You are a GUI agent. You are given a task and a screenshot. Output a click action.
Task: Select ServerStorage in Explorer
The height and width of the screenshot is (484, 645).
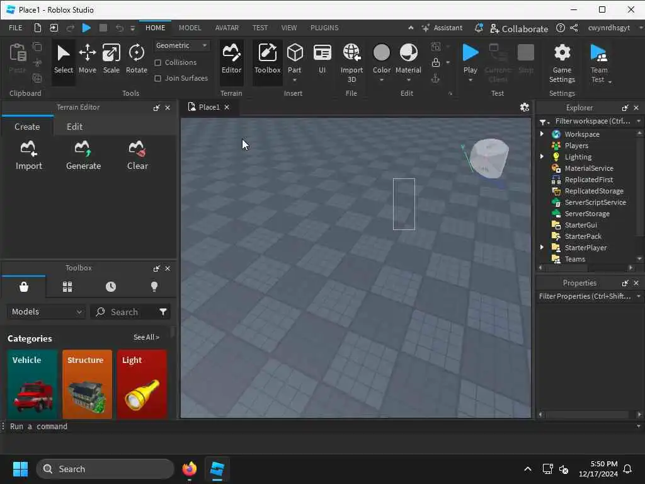click(587, 214)
